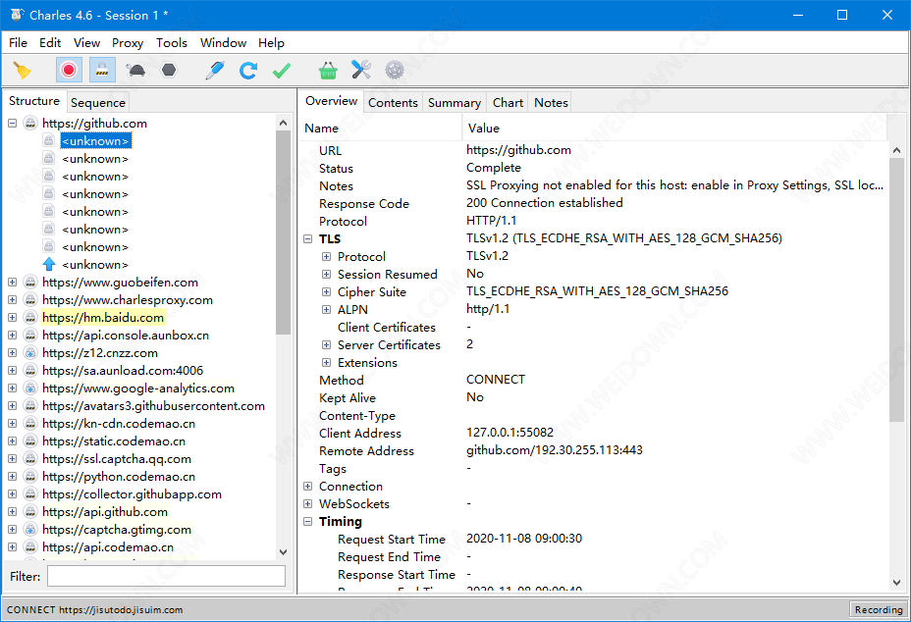Image resolution: width=911 pixels, height=622 pixels.
Task: Click the Remote Address value github.com/192.30.255.113:443
Action: pos(555,450)
